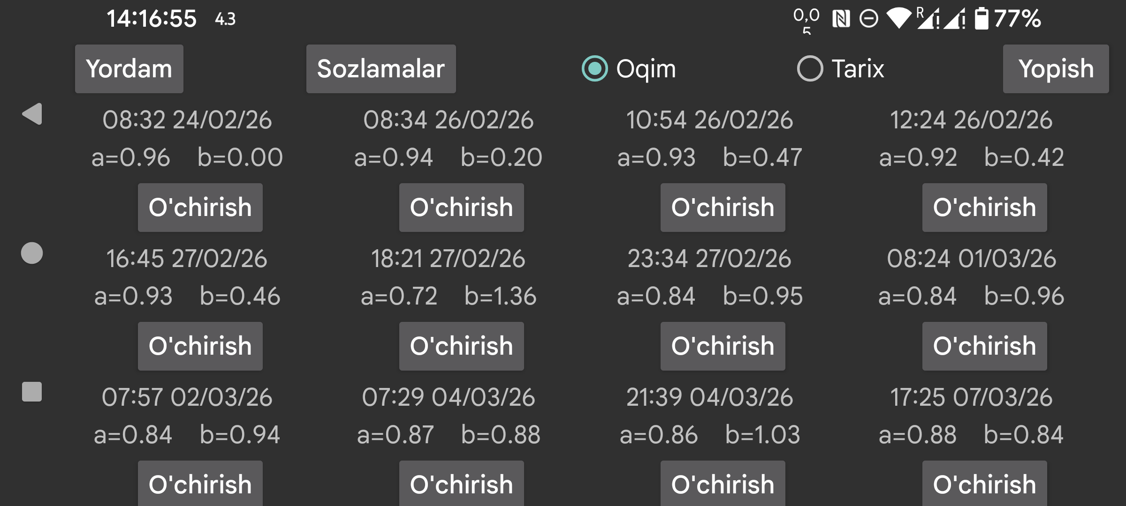Tap the 14:16:55 clock in the status bar

pos(151,19)
